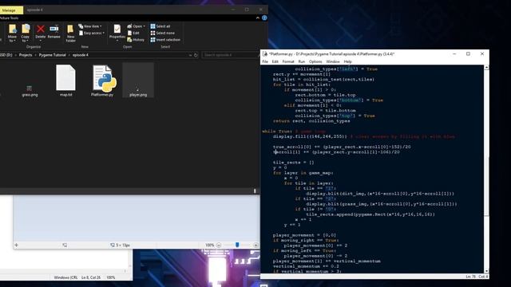
Task: Open the Window menu in IDLE
Action: pos(333,61)
